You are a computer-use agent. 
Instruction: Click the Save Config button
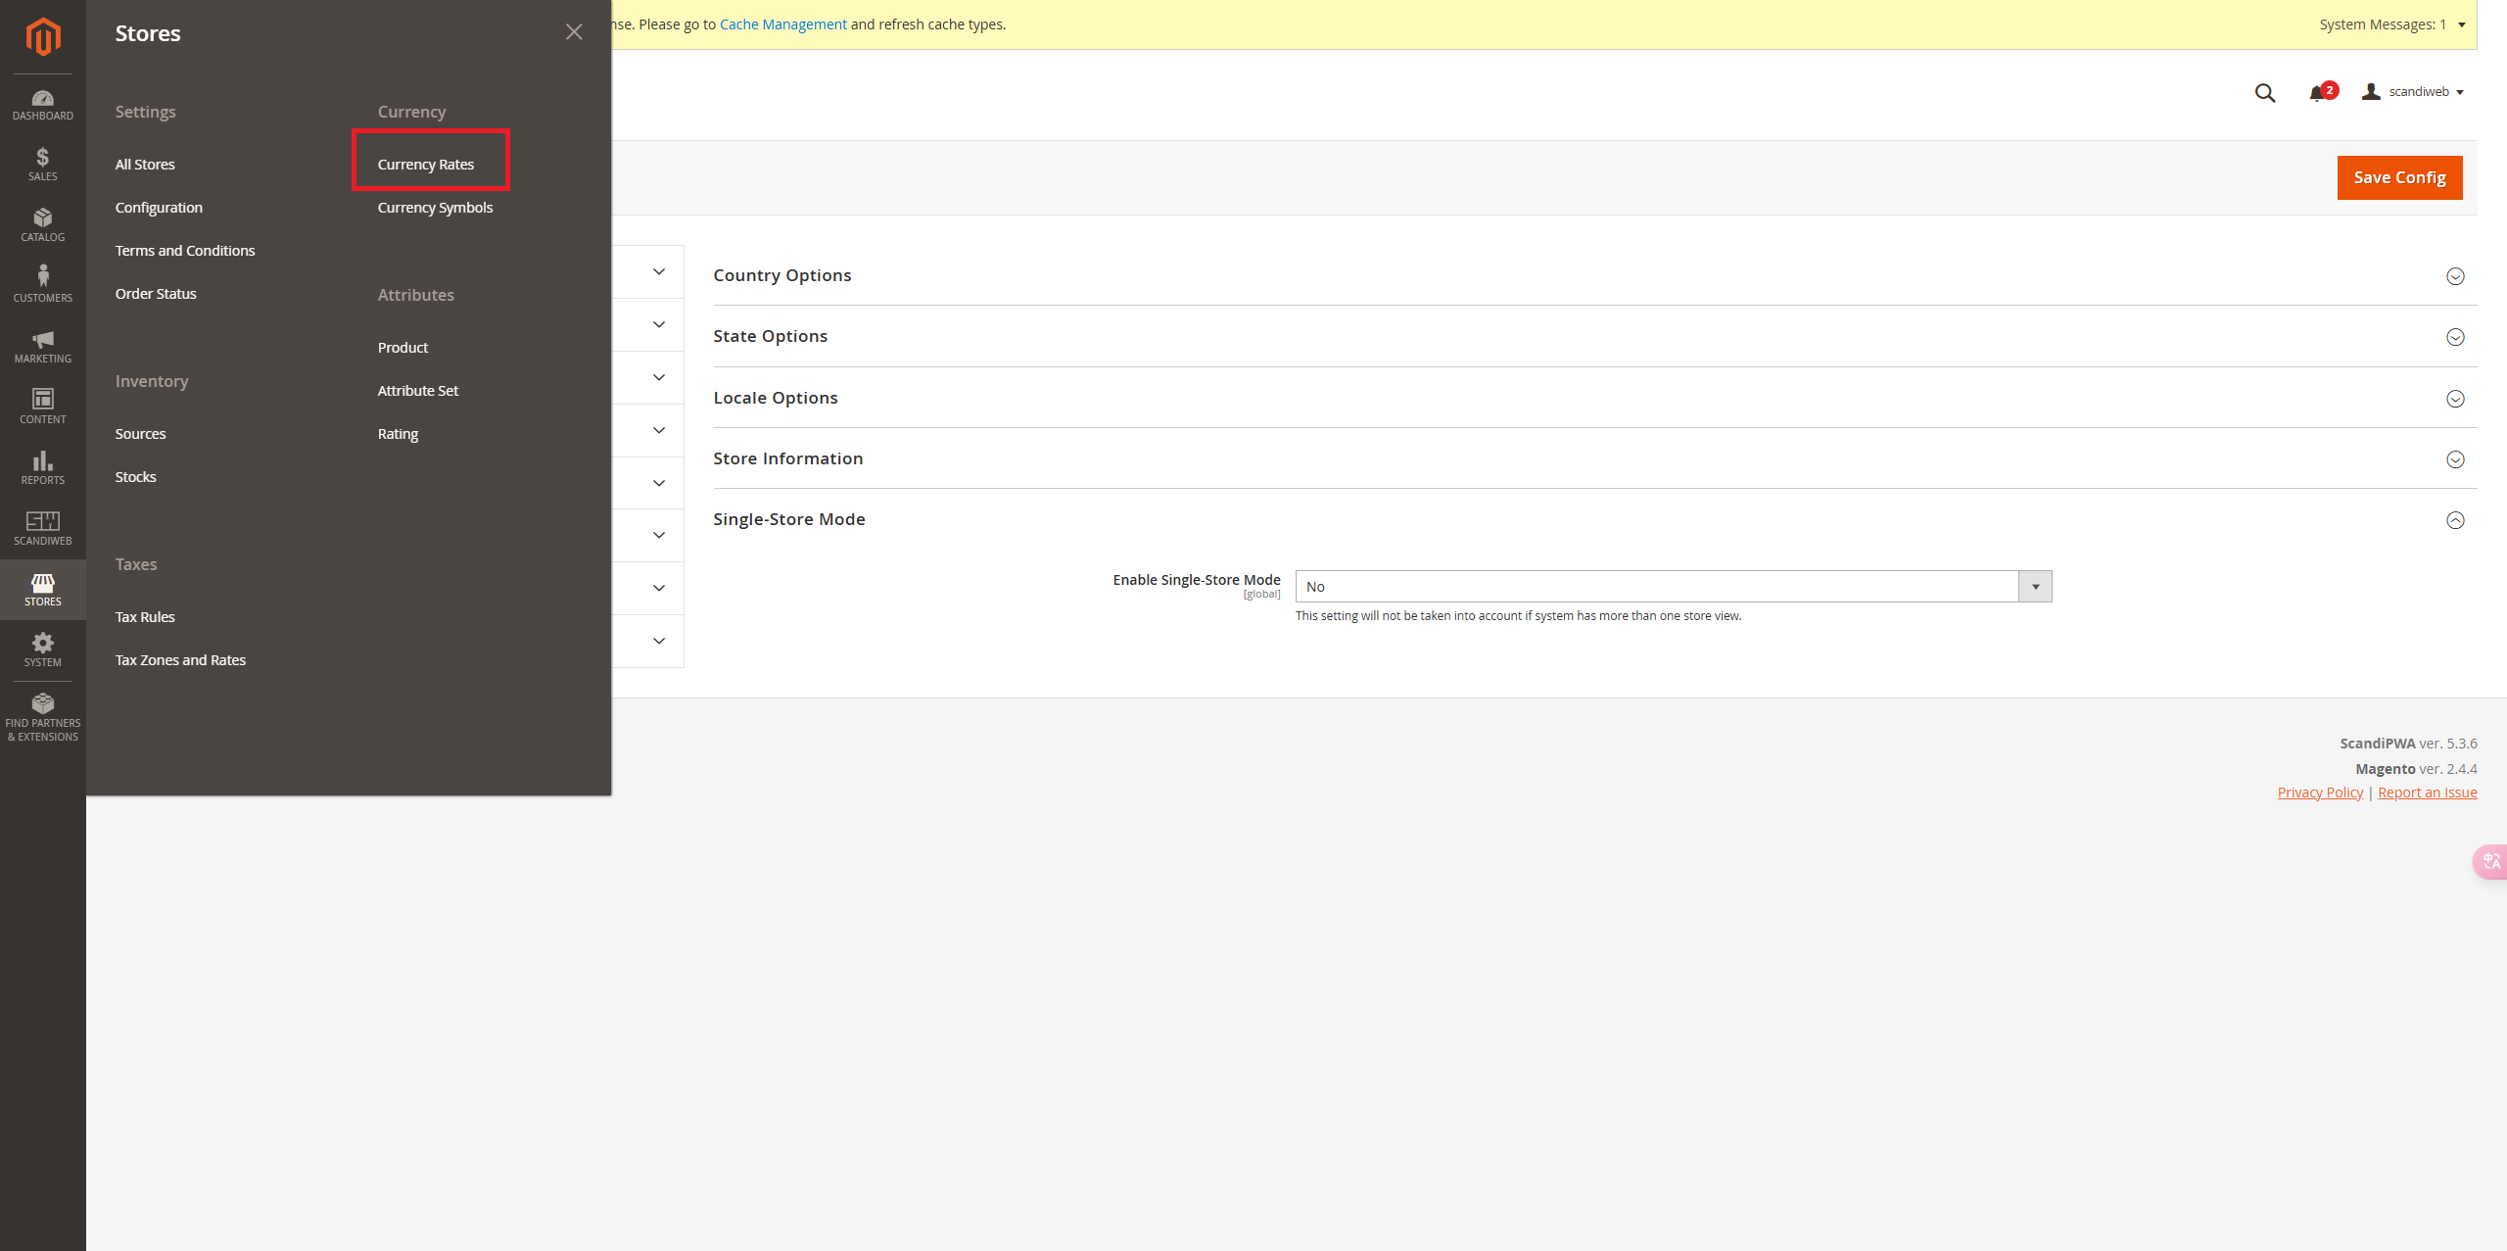(x=2398, y=177)
